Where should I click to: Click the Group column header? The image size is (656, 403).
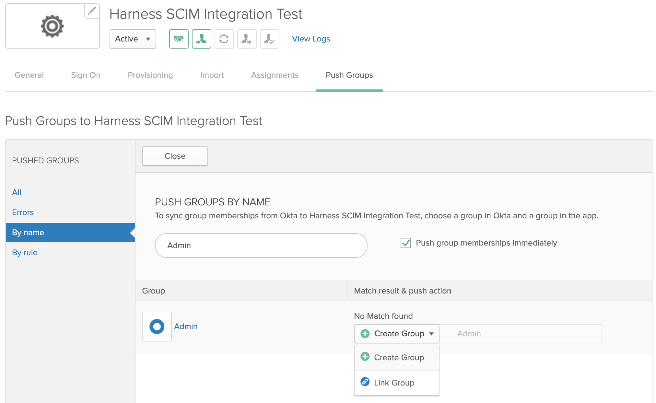154,291
